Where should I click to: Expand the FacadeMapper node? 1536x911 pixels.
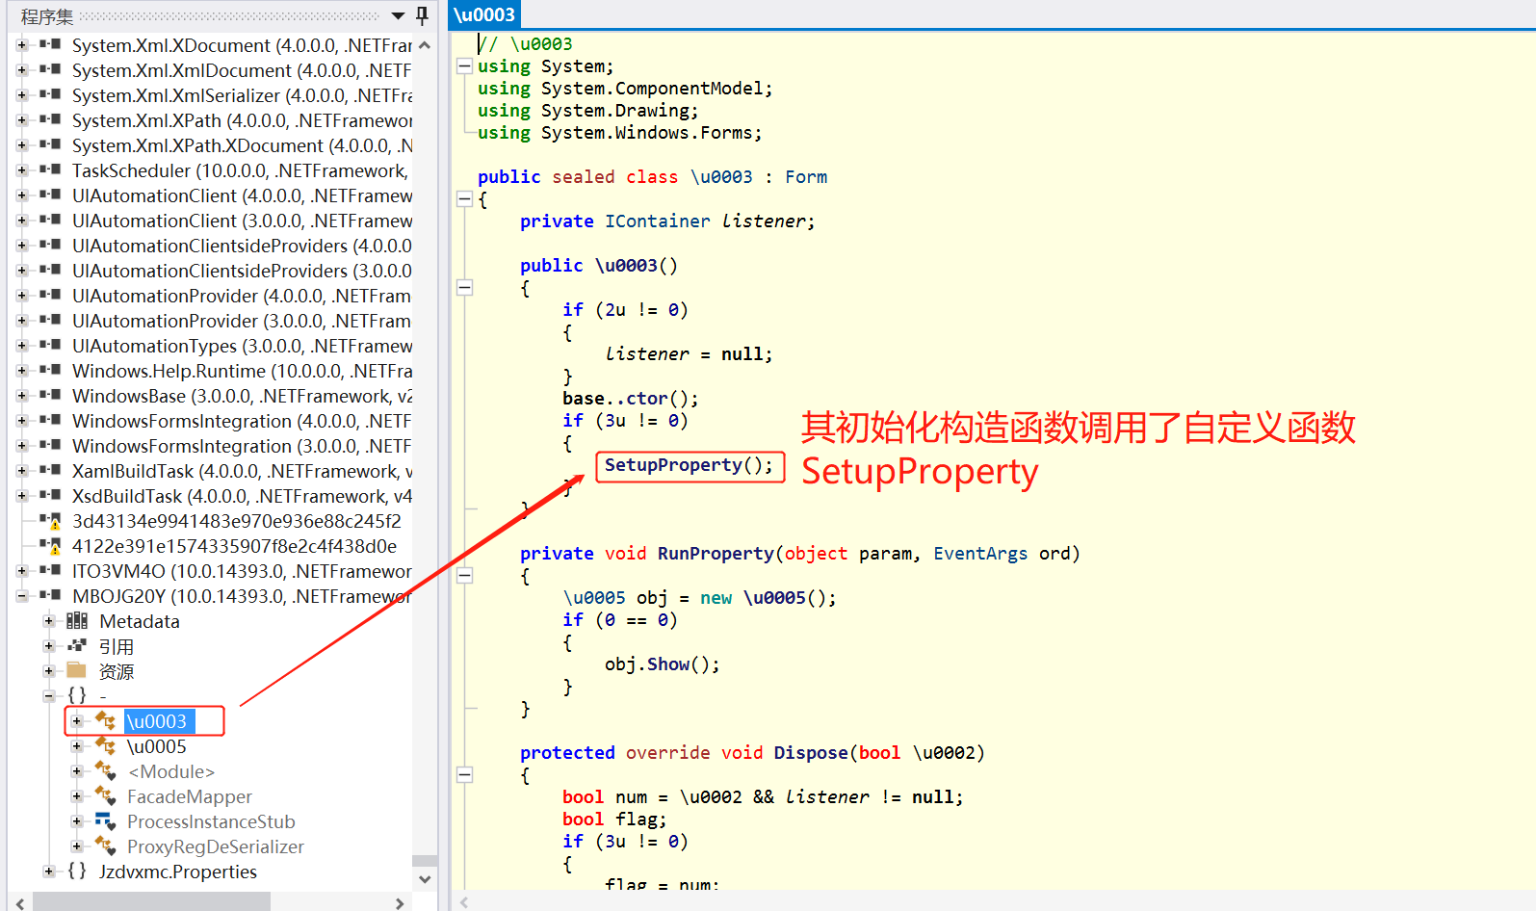76,796
